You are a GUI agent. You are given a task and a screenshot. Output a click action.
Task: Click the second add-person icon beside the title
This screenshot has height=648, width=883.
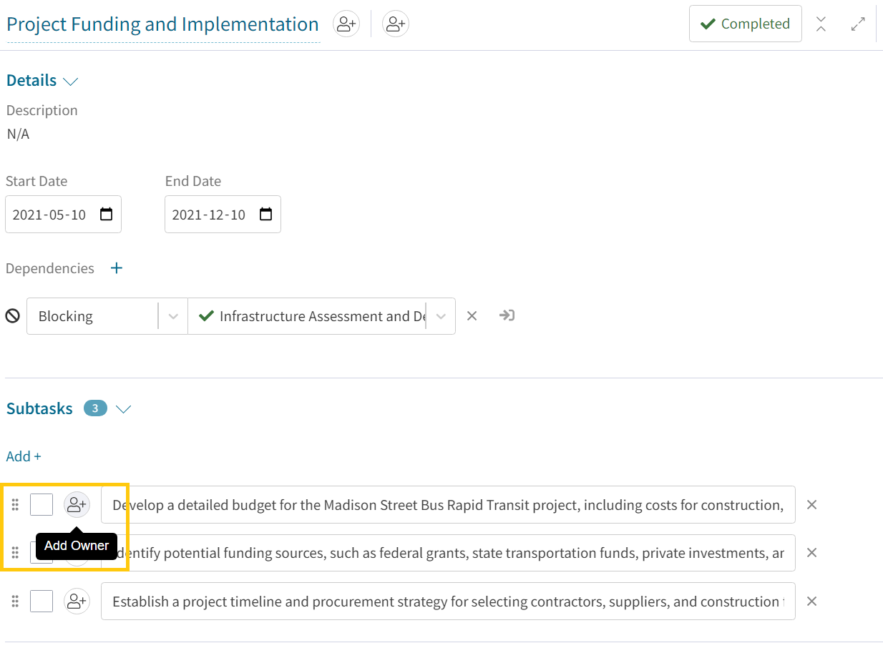(395, 24)
